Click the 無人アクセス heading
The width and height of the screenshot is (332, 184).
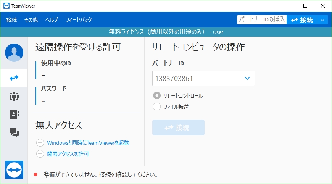tap(59, 125)
